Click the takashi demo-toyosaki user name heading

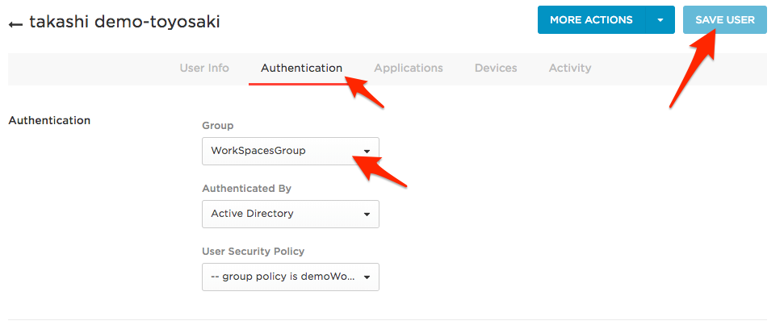(x=124, y=23)
